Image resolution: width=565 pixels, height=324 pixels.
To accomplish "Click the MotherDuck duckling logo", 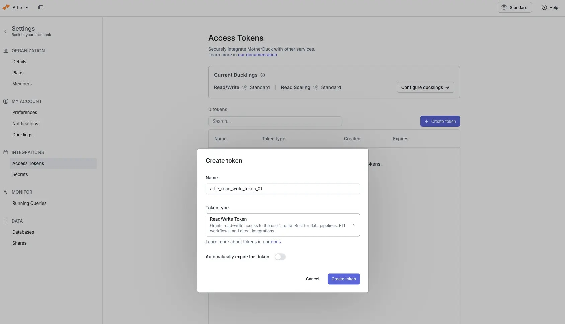I will pyautogui.click(x=5, y=7).
